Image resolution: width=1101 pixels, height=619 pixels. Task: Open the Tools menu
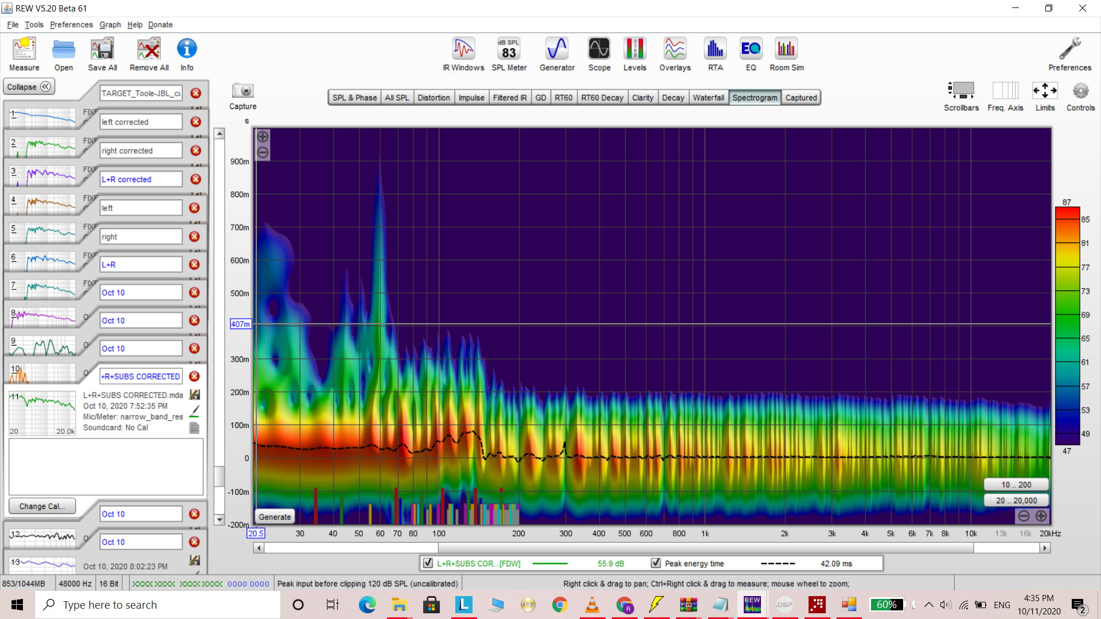tap(34, 25)
